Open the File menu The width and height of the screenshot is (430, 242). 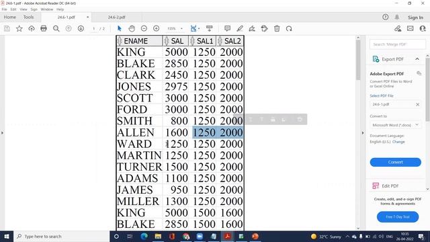[x=5, y=9]
